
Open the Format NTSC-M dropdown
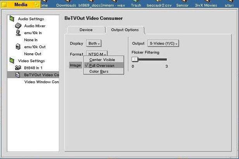(x=96, y=54)
